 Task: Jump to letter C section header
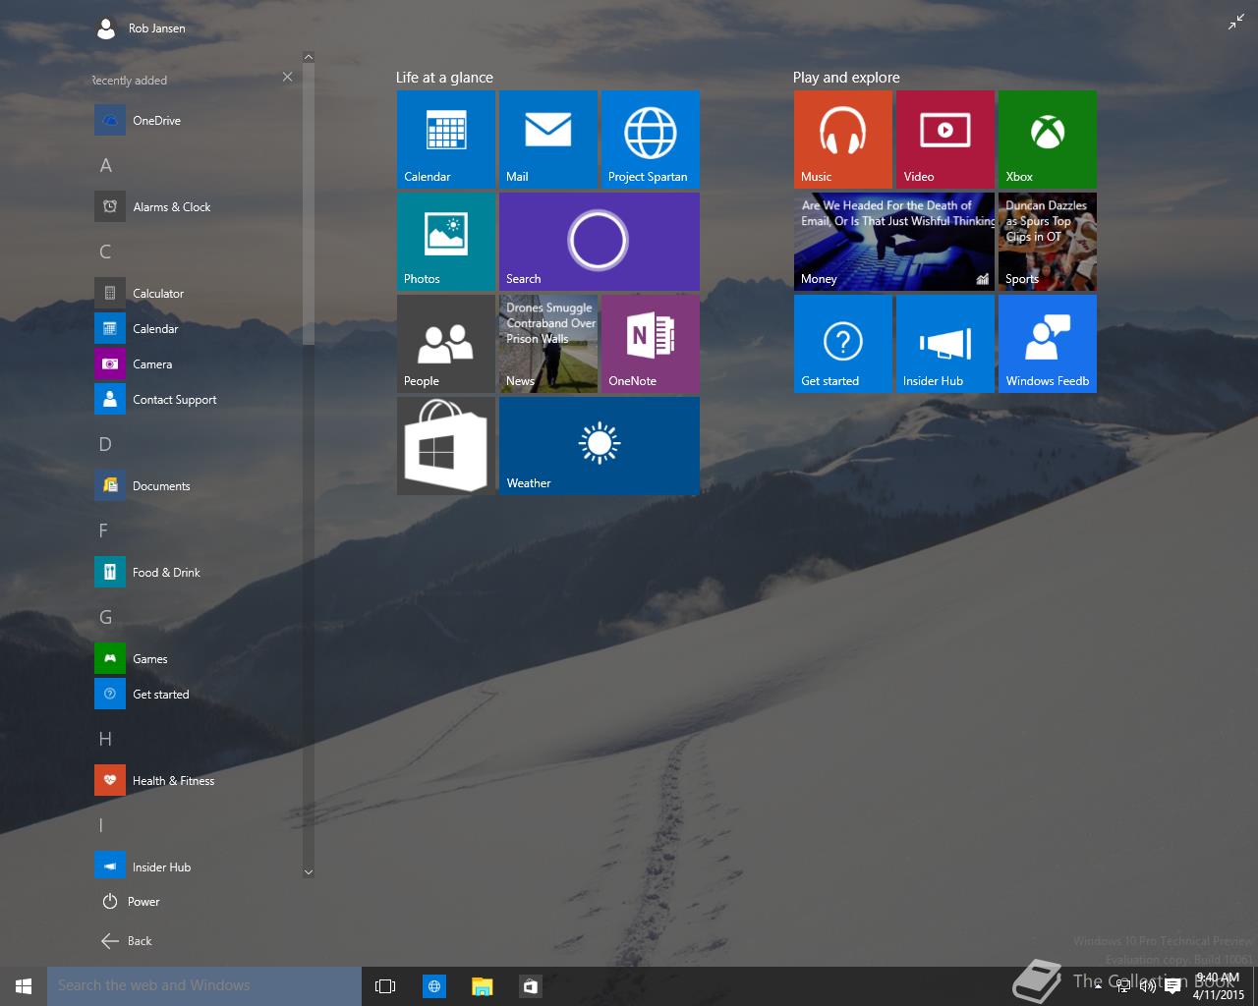105,252
